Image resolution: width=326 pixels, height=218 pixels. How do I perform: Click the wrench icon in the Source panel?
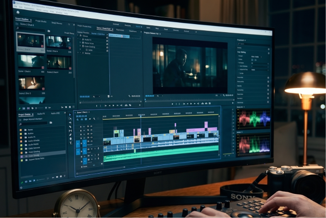click(129, 96)
